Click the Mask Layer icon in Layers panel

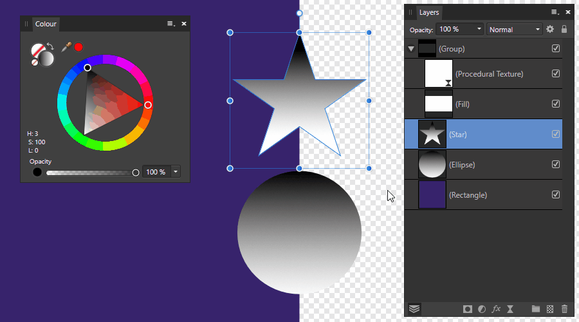pos(468,310)
